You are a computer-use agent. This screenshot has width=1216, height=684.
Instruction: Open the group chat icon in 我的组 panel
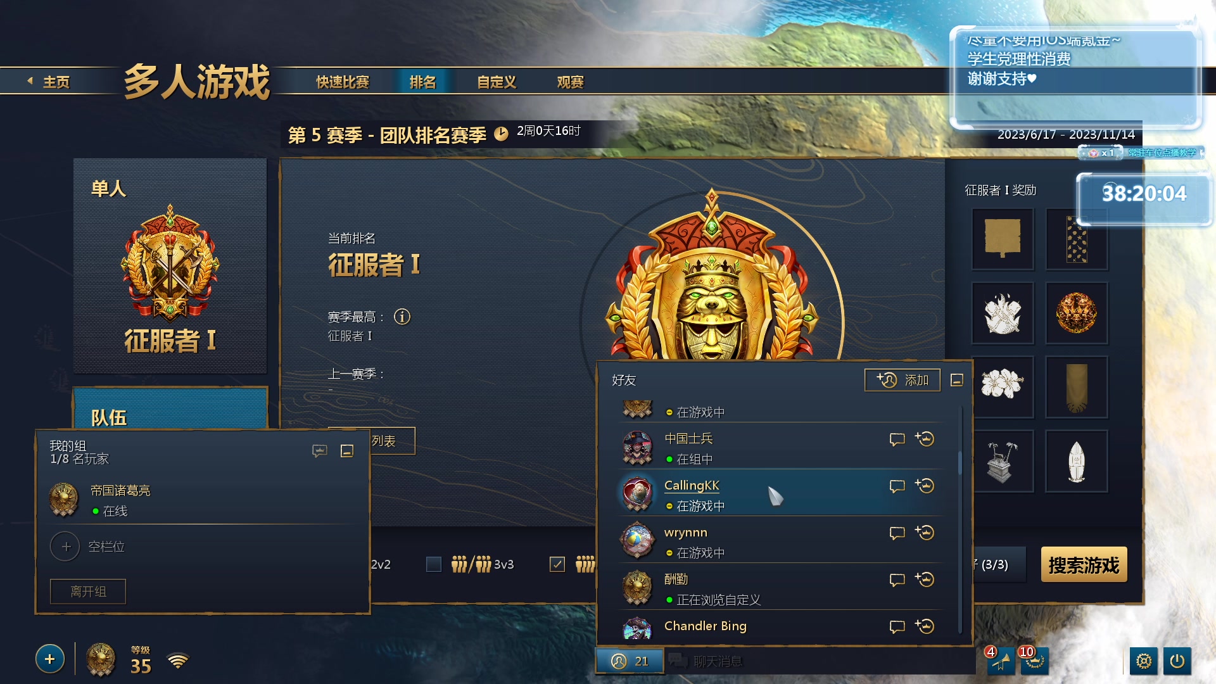320,451
